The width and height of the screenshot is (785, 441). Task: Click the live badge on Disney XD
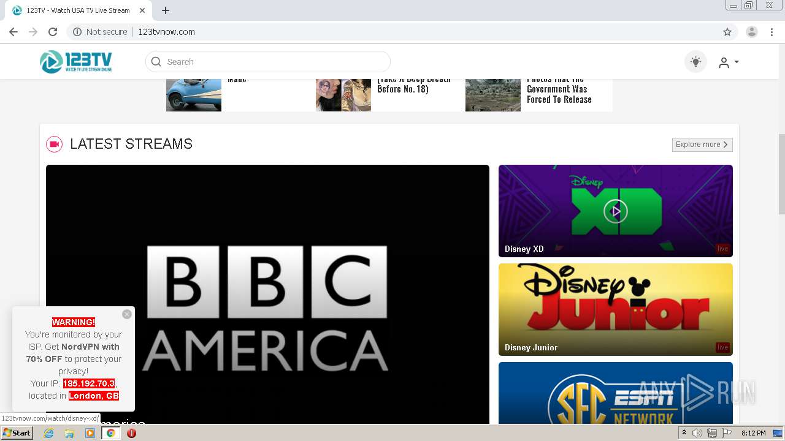click(x=722, y=249)
